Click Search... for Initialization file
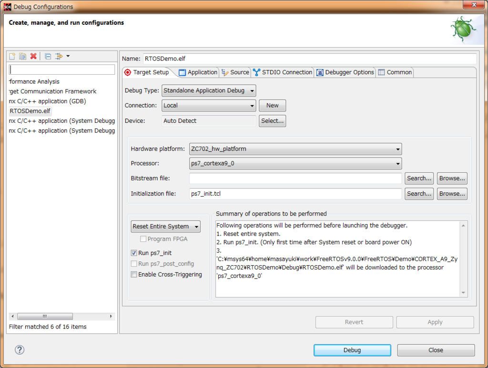488x368 pixels. tap(419, 194)
